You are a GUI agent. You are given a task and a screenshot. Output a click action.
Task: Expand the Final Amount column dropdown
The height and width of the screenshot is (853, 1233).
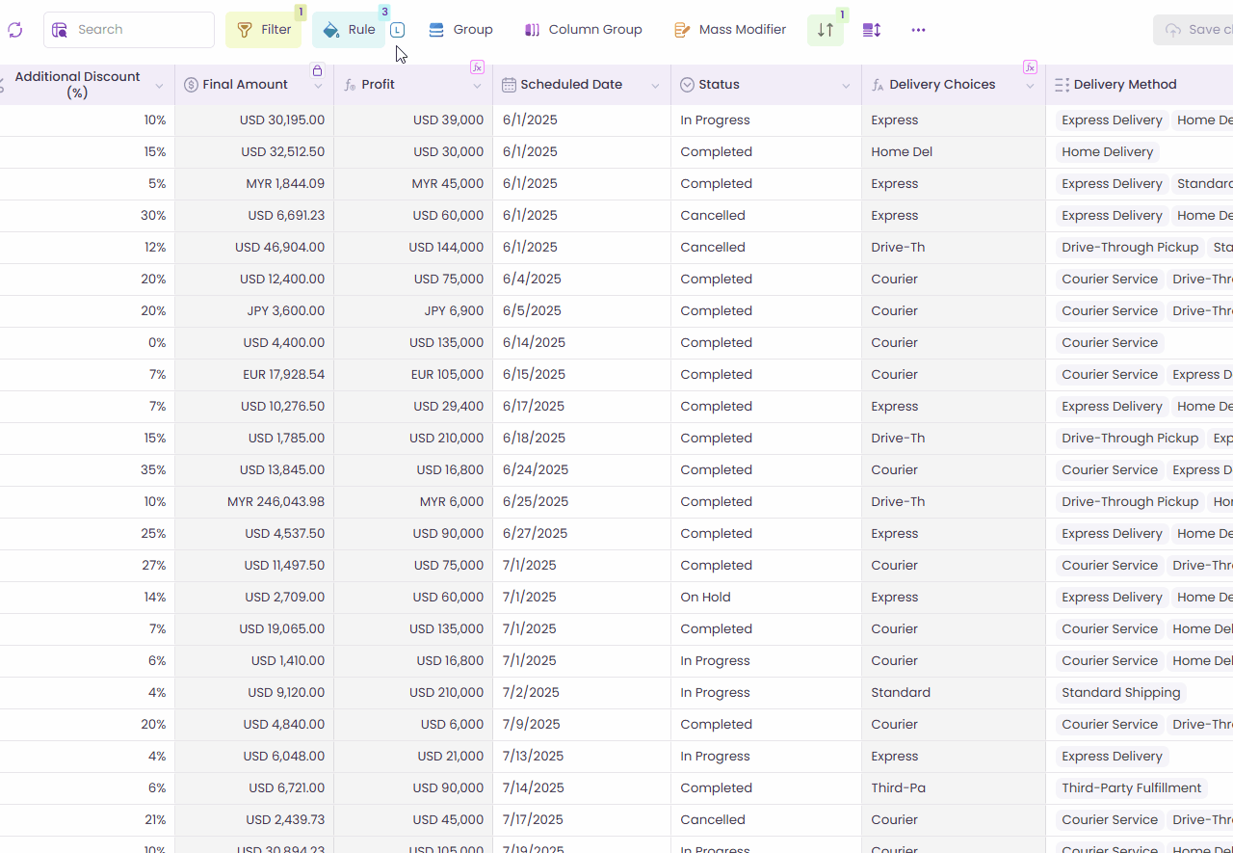[x=318, y=86]
